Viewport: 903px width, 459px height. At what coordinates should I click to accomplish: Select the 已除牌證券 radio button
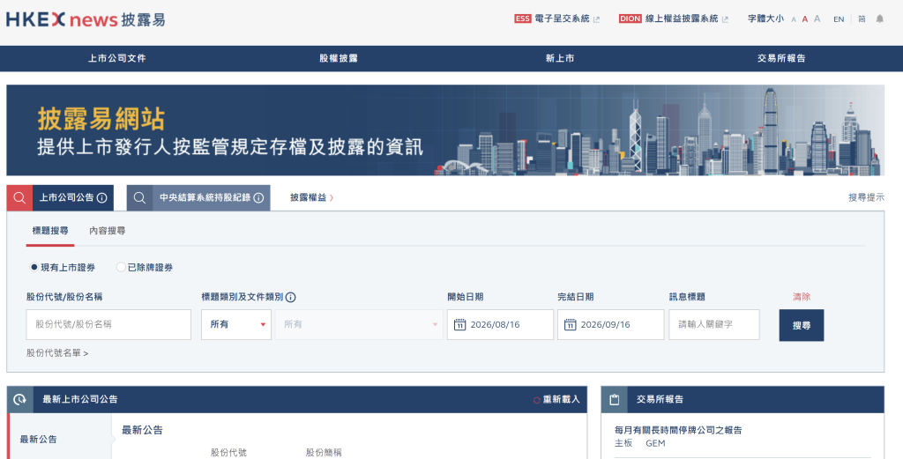pyautogui.click(x=121, y=268)
